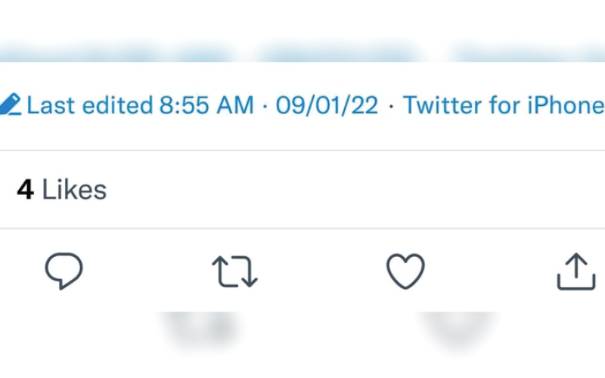View who liked via "4 Likes"
This screenshot has height=378, width=605.
pos(62,190)
